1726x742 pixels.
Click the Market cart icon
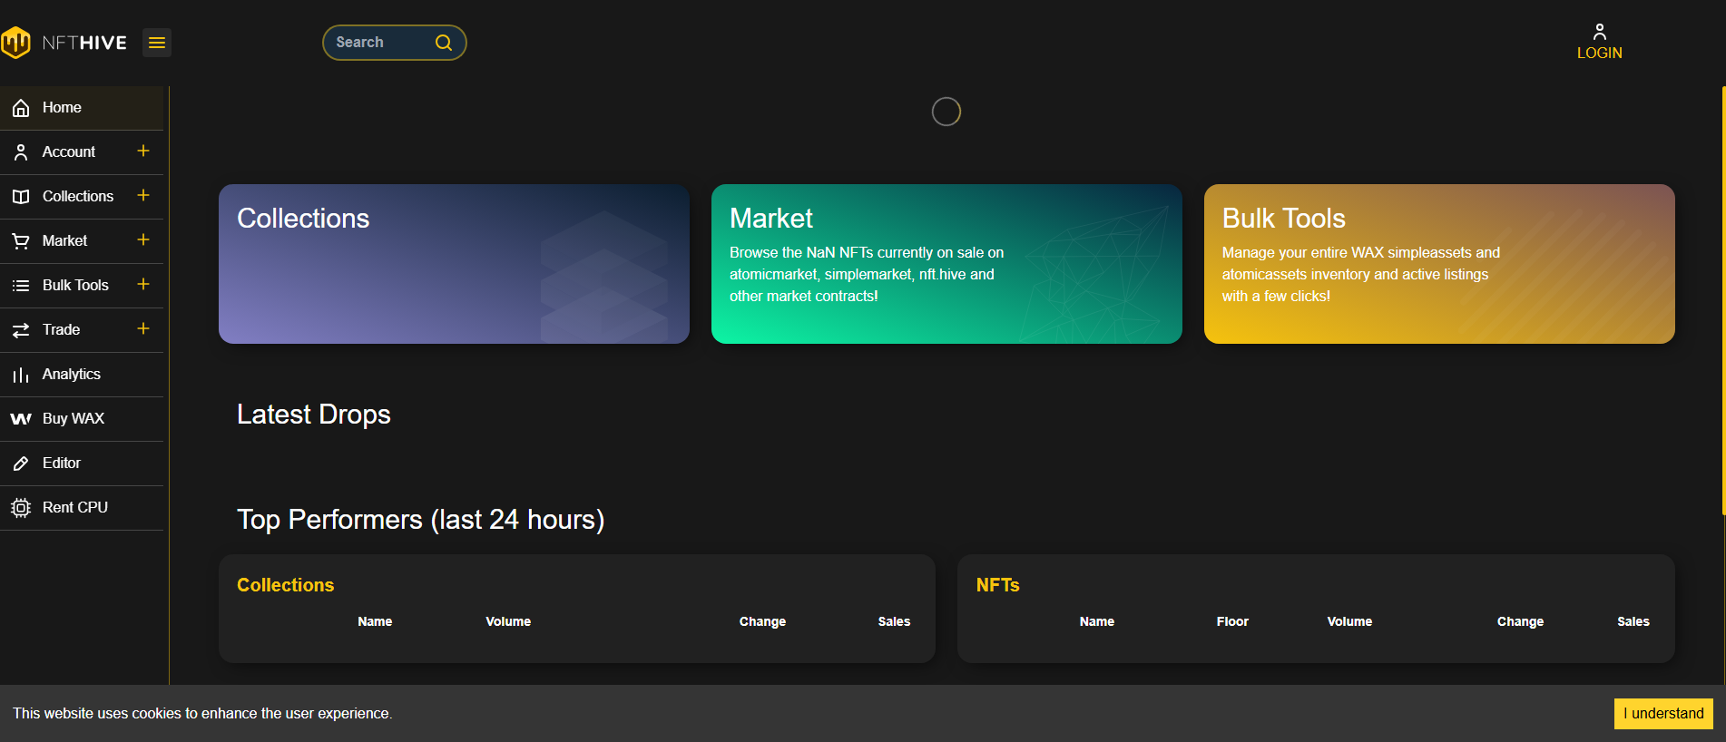click(21, 241)
